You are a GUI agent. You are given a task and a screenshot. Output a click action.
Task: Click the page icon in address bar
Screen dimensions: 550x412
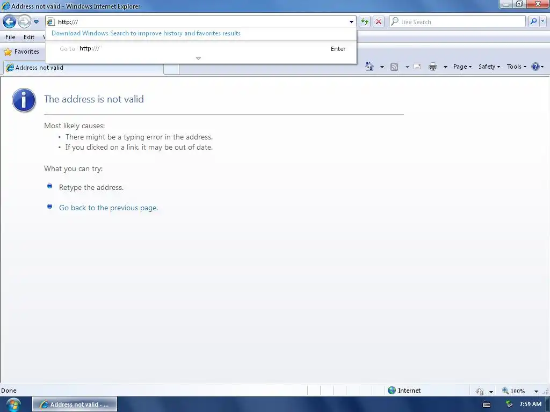pyautogui.click(x=50, y=21)
